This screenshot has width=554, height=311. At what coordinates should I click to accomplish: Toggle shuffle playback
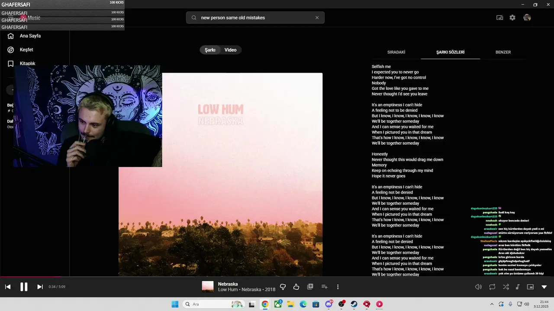pos(506,287)
